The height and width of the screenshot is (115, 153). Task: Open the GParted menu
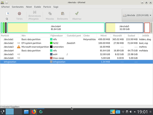(x=5, y=7)
